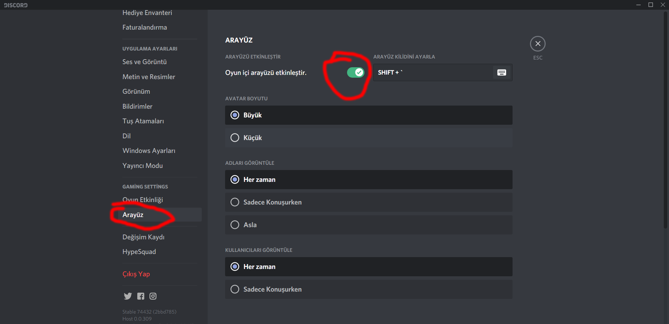Click the keyboard icon in keybind box
669x324 pixels.
coord(501,72)
